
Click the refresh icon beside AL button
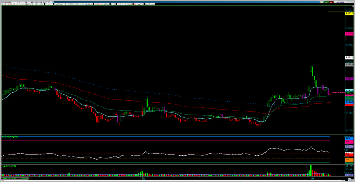point(323,2)
